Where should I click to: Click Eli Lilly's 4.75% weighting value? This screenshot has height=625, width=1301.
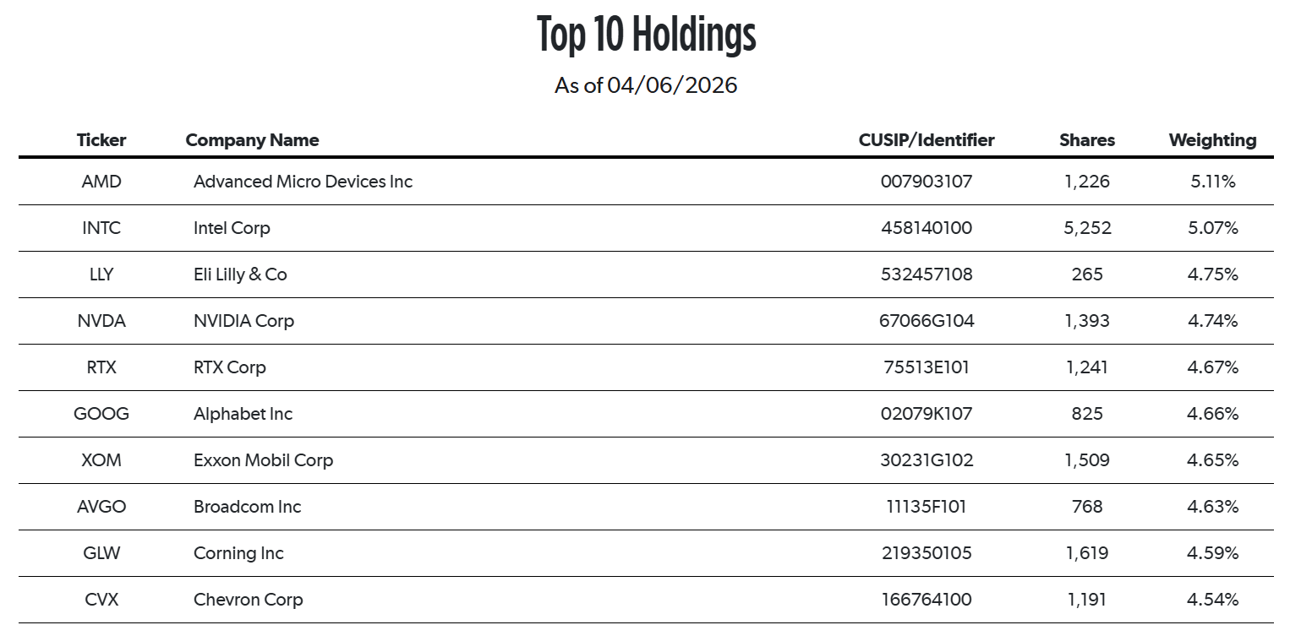coord(1212,274)
